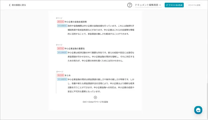208x120 pixels.
Task: Click the 9ページ label
Action: click(59, 45)
